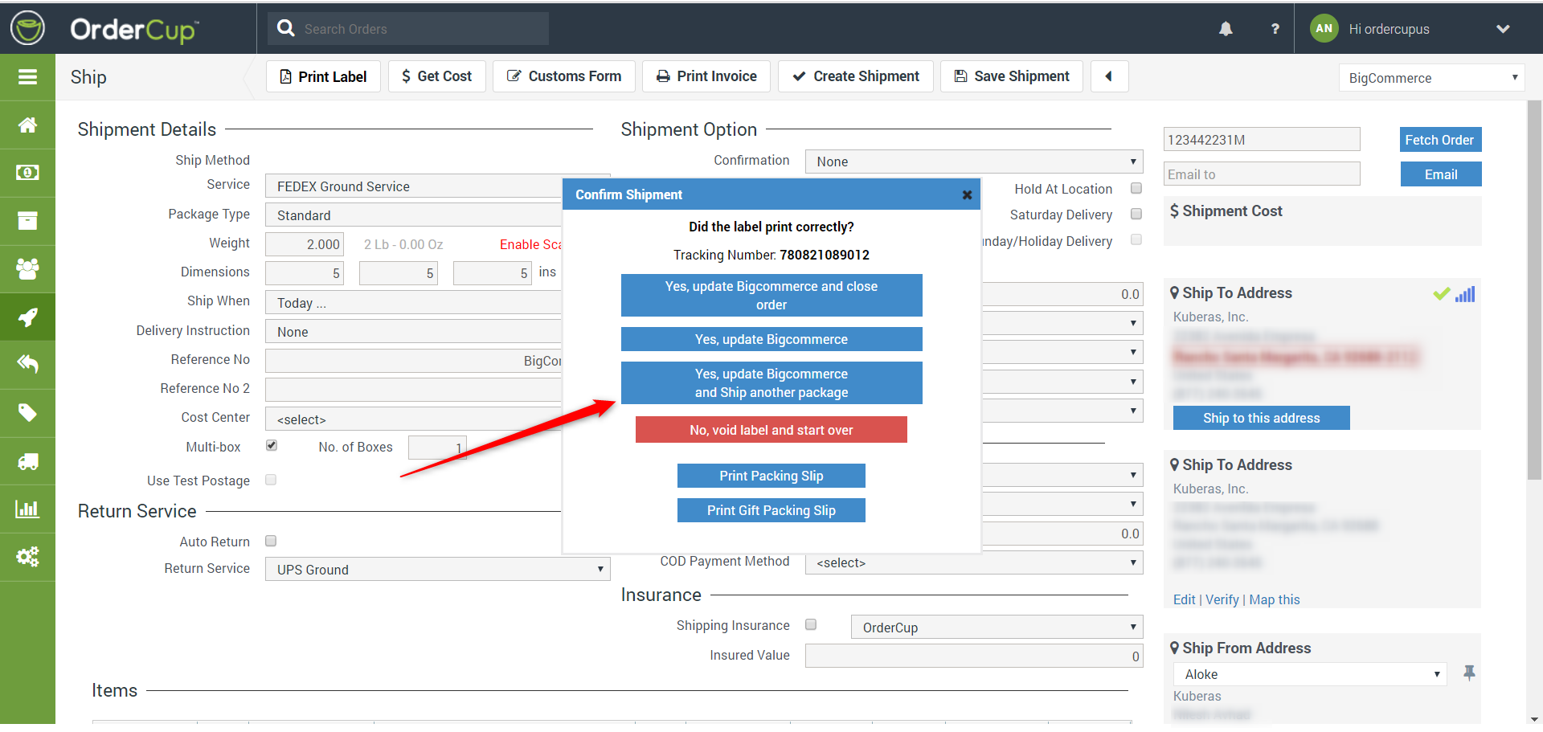Open the Confirmation dropdown

click(x=974, y=162)
